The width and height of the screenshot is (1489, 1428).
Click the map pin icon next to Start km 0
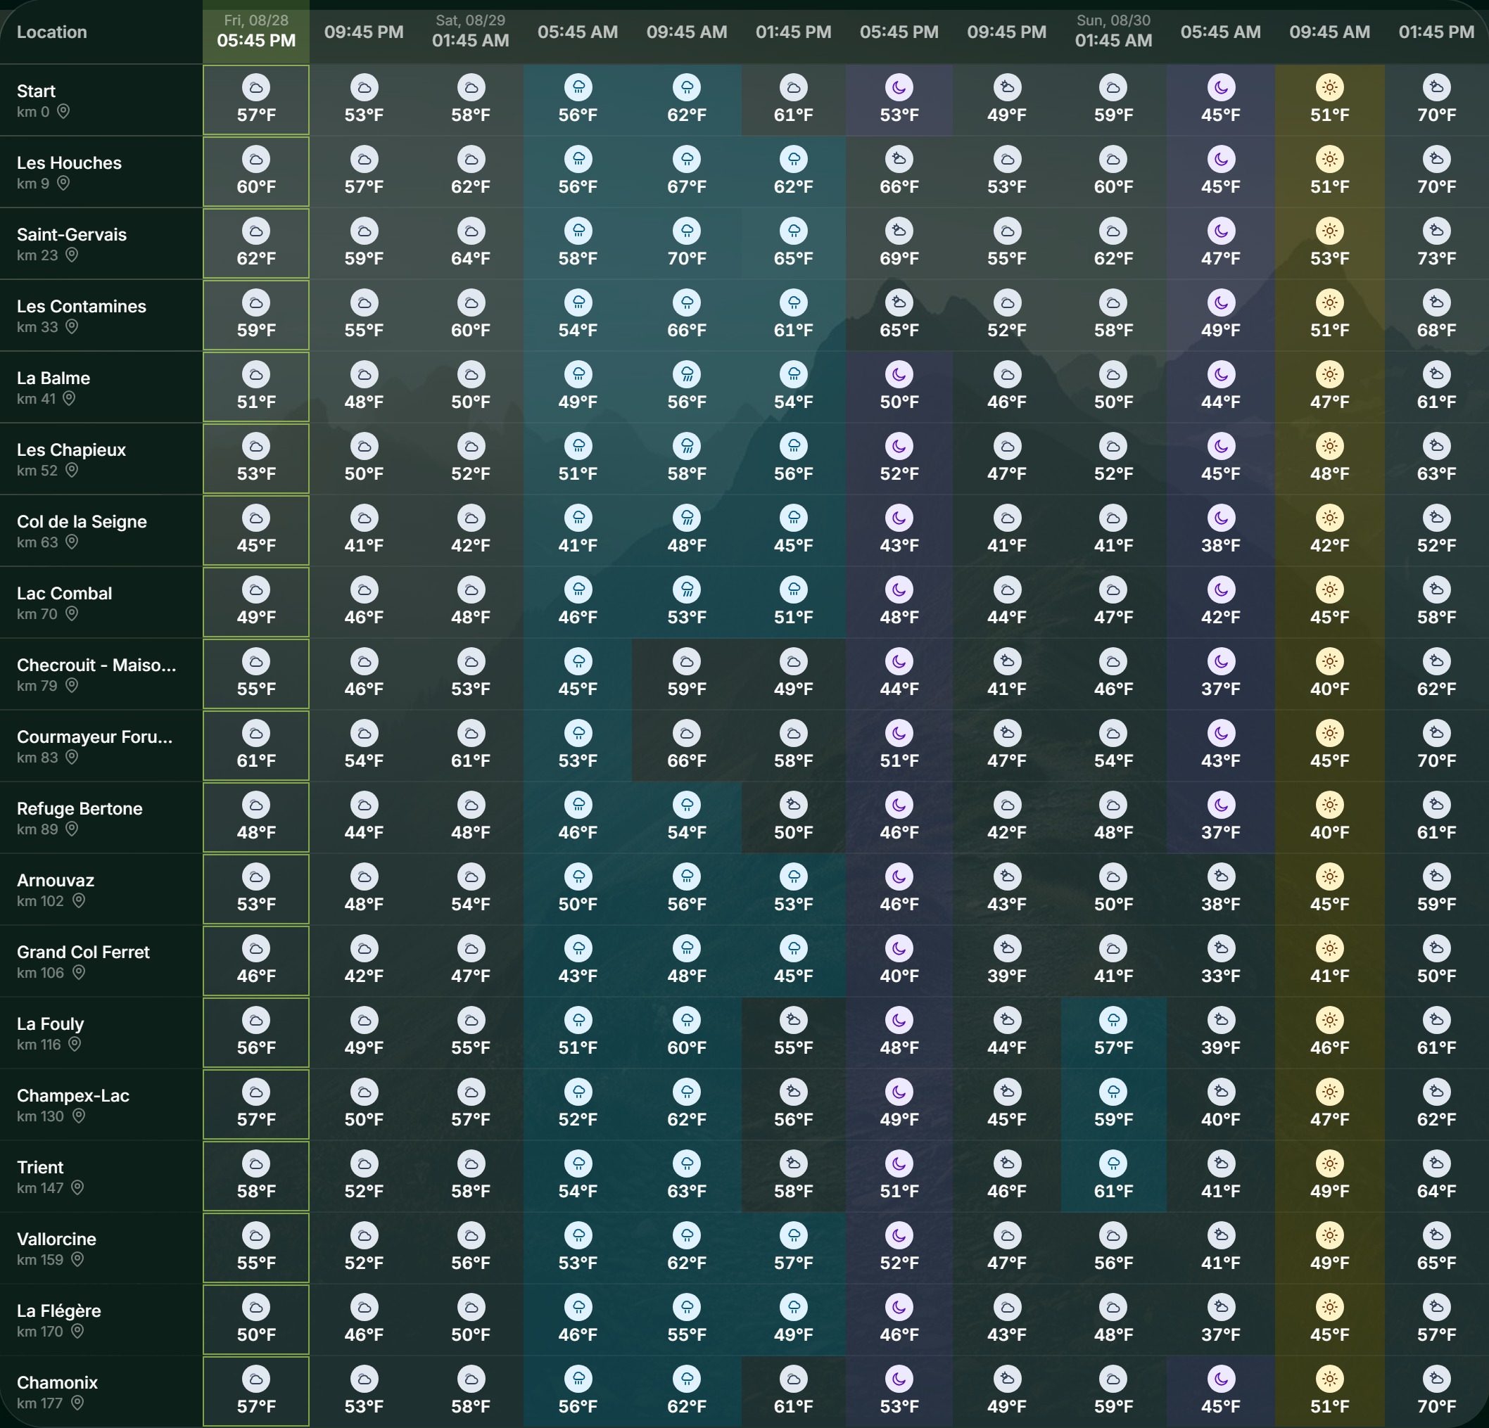click(64, 112)
